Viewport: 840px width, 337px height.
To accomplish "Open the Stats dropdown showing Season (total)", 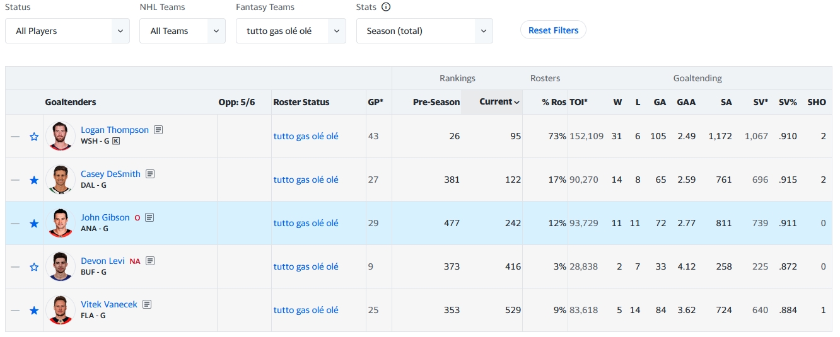I will 424,31.
